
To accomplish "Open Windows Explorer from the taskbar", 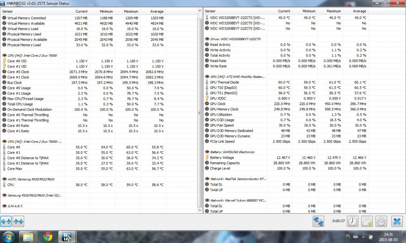I will pos(28,237).
